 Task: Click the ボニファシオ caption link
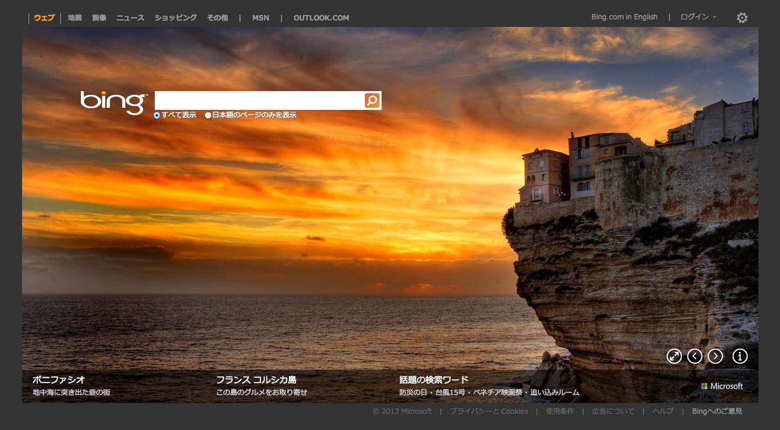[59, 380]
